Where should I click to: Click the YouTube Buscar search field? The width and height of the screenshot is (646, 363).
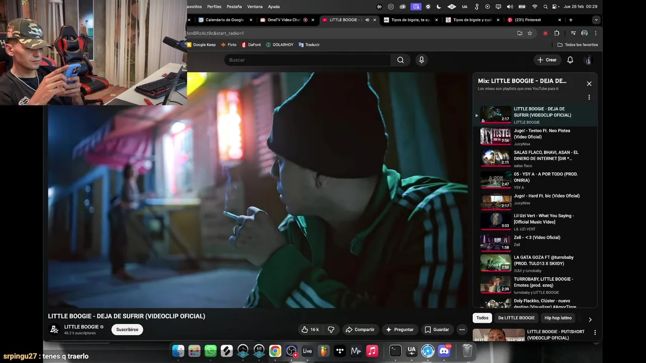point(307,60)
